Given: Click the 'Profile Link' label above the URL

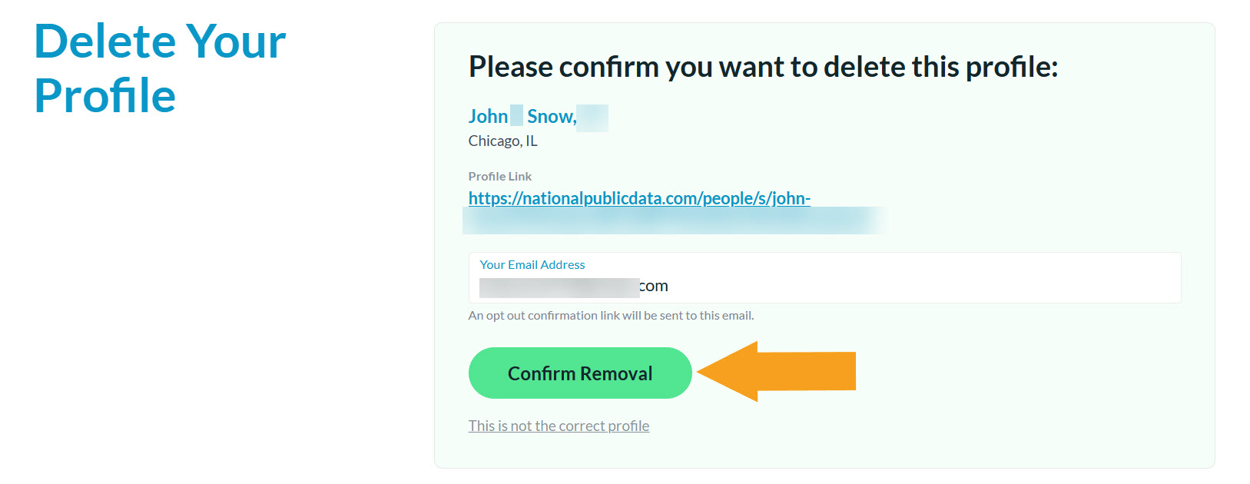Looking at the screenshot, I should (x=500, y=176).
